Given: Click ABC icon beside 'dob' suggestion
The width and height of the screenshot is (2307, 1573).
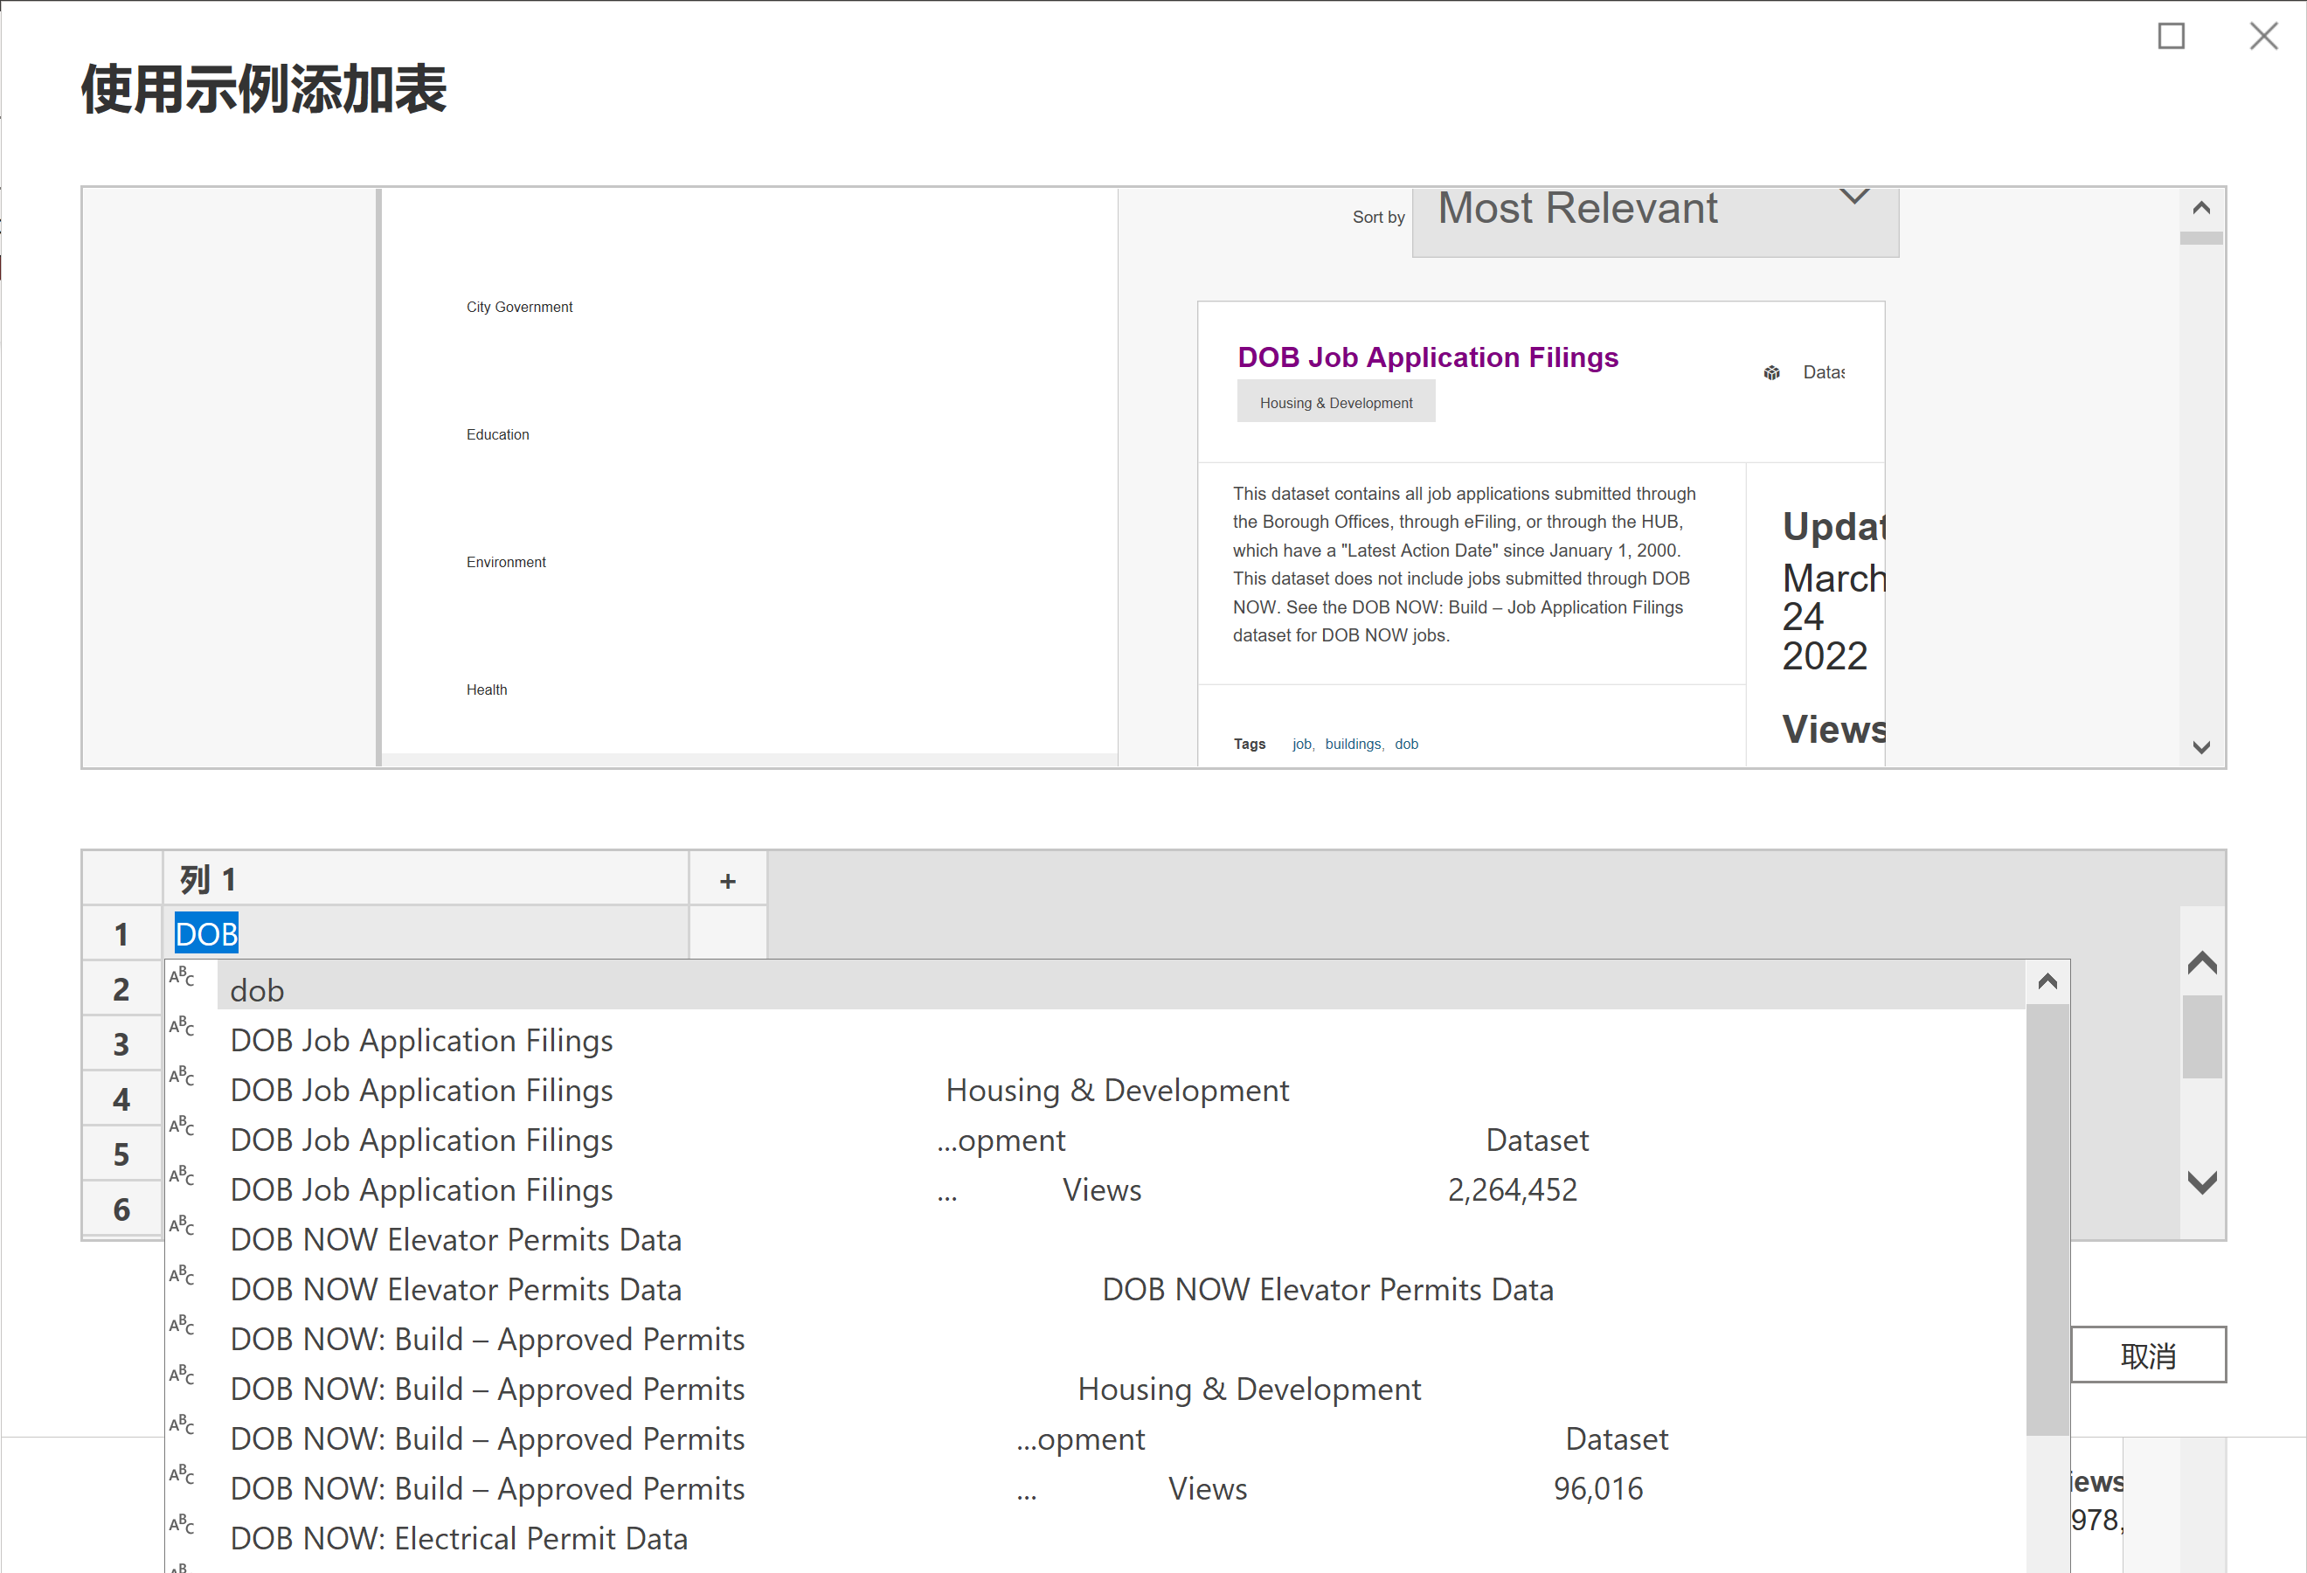Looking at the screenshot, I should click(x=182, y=978).
